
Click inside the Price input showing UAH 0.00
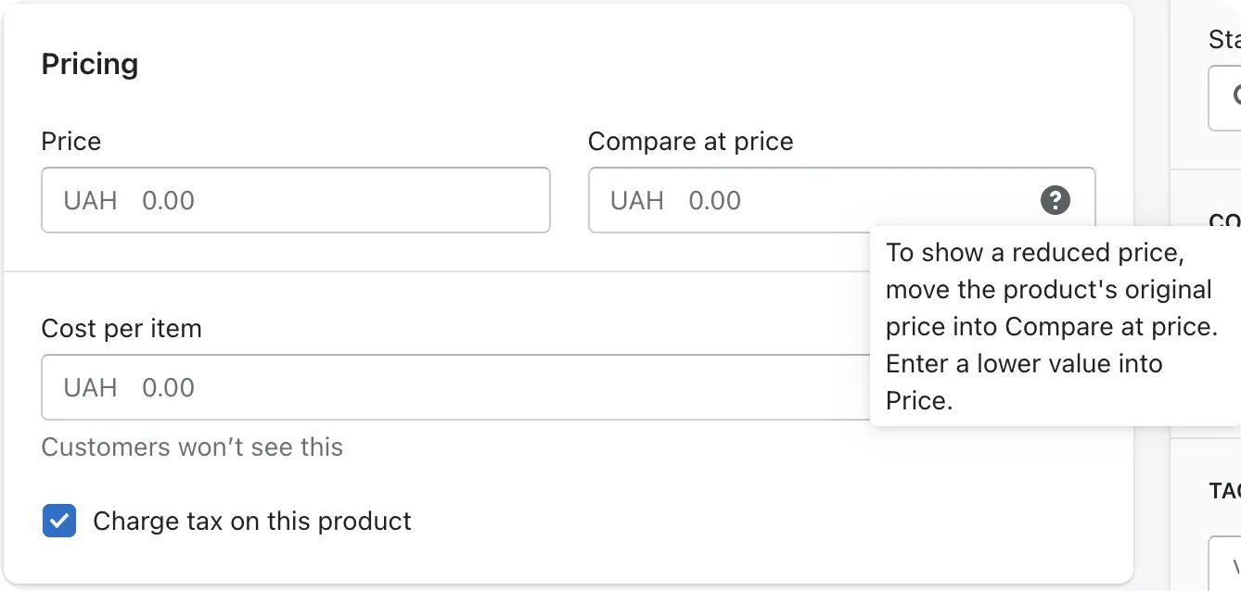pos(296,200)
